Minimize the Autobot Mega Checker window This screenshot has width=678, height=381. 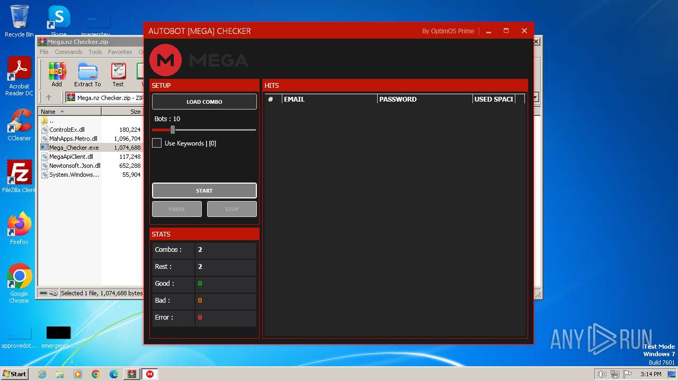488,31
